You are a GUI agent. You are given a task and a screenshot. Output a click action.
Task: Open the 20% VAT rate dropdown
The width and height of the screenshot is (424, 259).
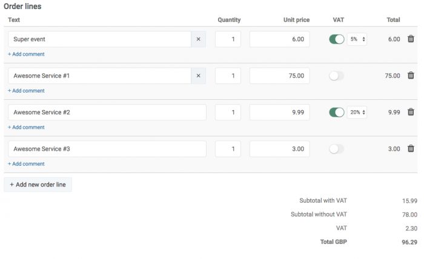357,113
